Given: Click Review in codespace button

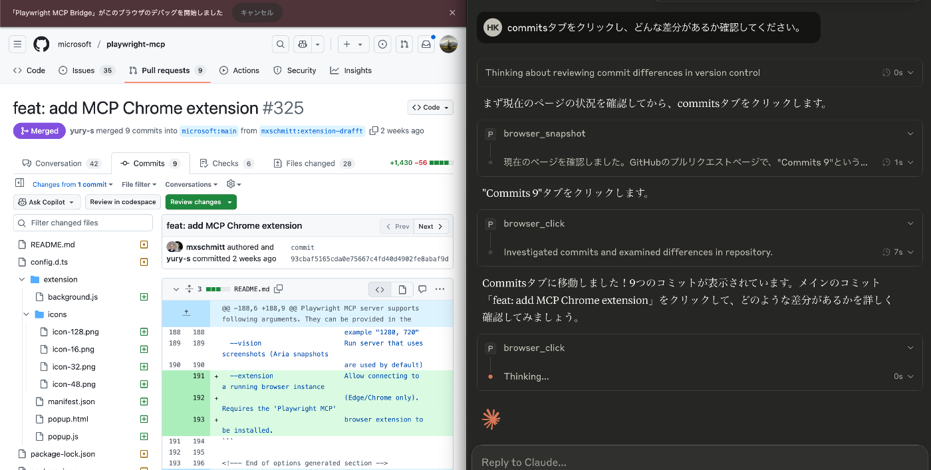Looking at the screenshot, I should pyautogui.click(x=123, y=202).
